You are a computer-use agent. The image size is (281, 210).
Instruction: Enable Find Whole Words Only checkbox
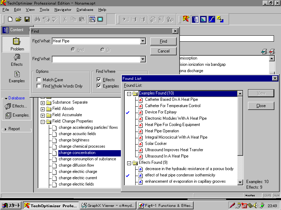point(39,86)
